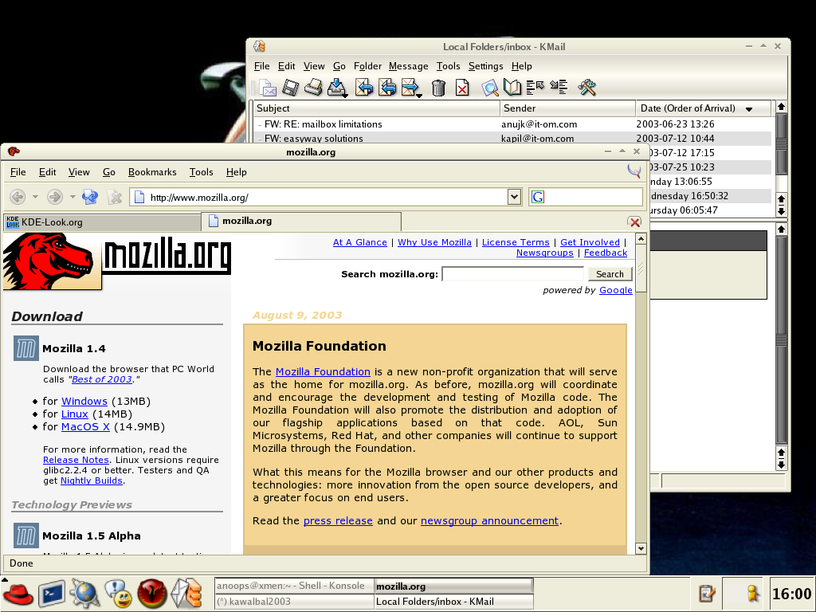Click the Delete message red X icon

click(x=462, y=88)
